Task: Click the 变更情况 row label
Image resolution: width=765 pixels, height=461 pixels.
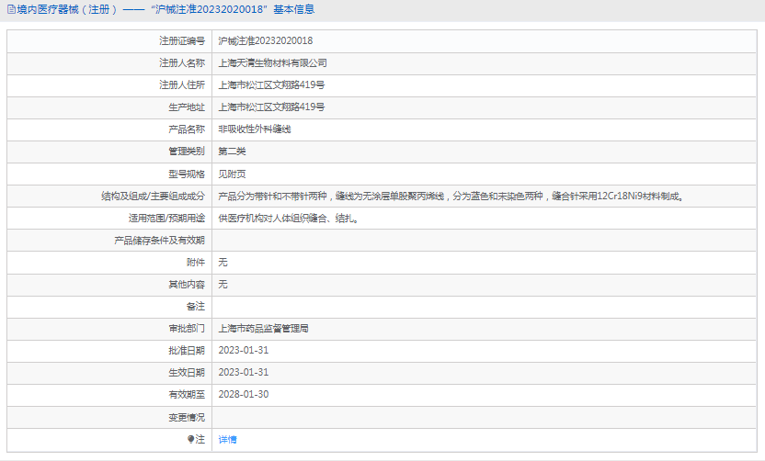Action: coord(187,418)
